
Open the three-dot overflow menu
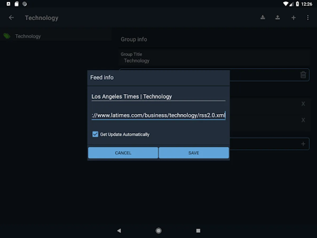tap(308, 18)
